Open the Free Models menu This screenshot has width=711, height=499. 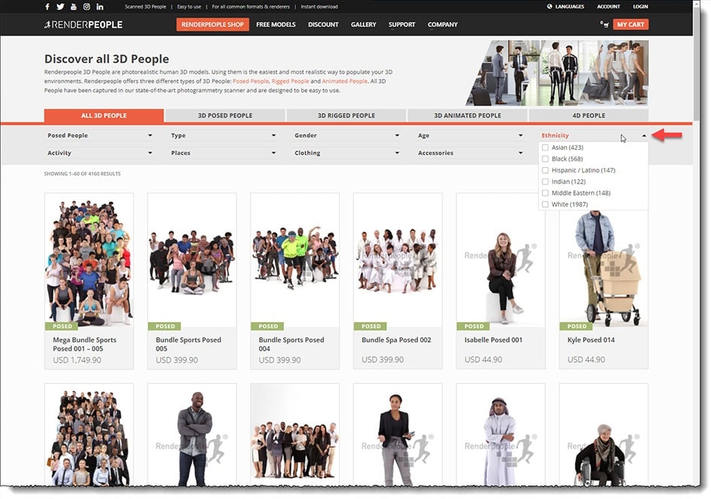276,25
